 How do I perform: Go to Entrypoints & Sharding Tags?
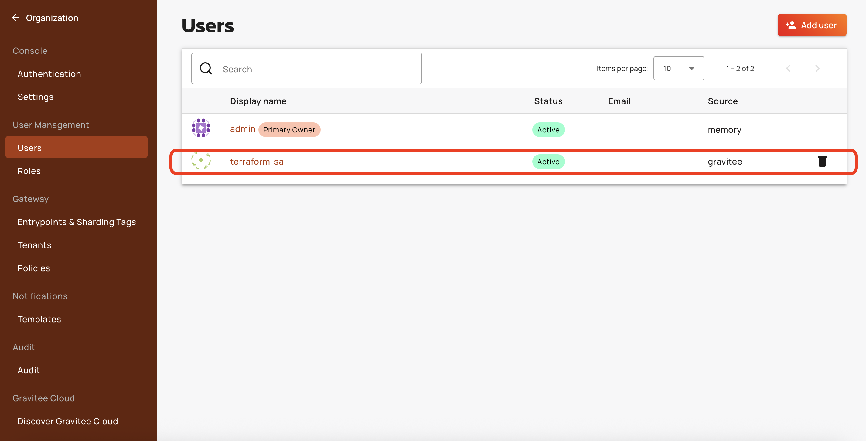pos(77,222)
